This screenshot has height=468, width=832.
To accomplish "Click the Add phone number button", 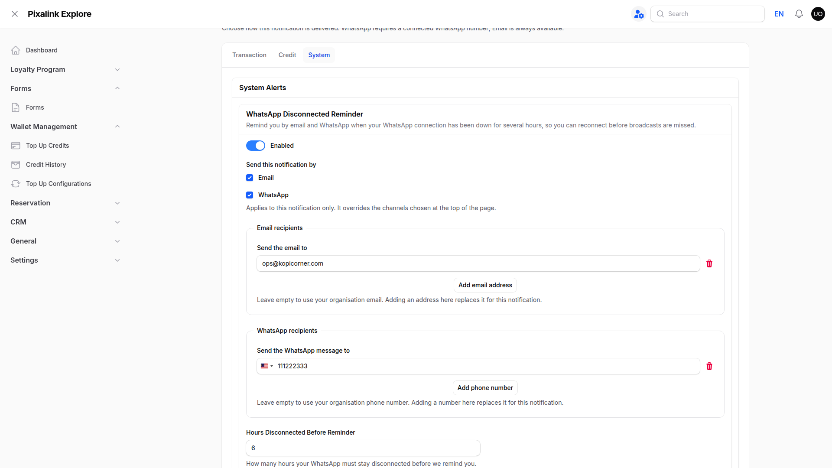I will tap(485, 388).
